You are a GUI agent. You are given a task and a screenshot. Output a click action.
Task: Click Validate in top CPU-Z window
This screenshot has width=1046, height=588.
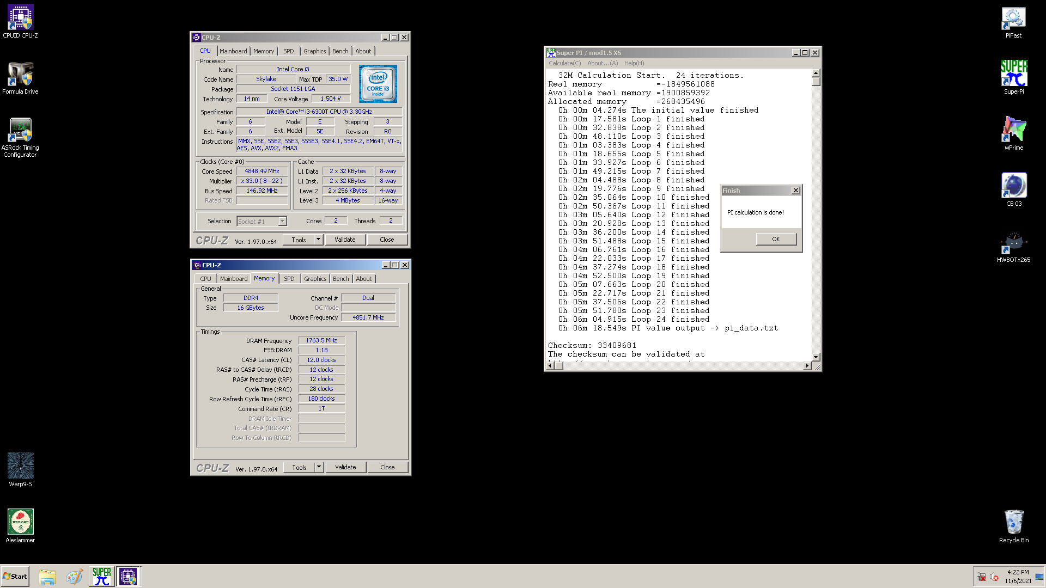345,240
